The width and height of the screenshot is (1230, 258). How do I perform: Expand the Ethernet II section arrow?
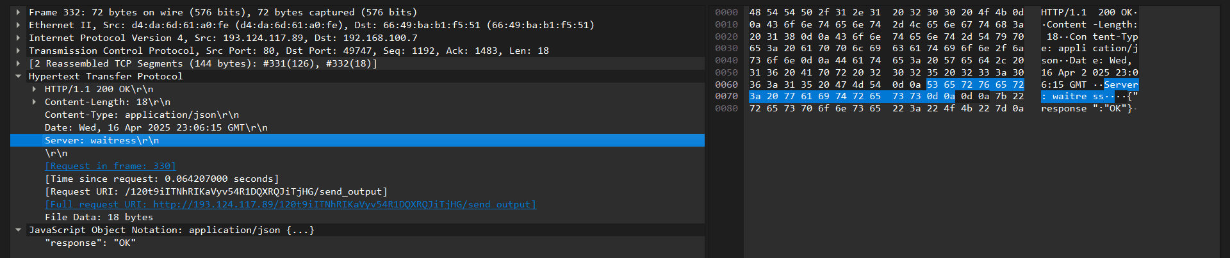pyautogui.click(x=18, y=25)
